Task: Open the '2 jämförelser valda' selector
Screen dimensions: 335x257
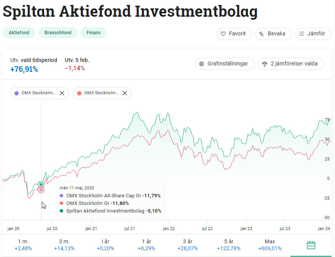Action: point(291,64)
